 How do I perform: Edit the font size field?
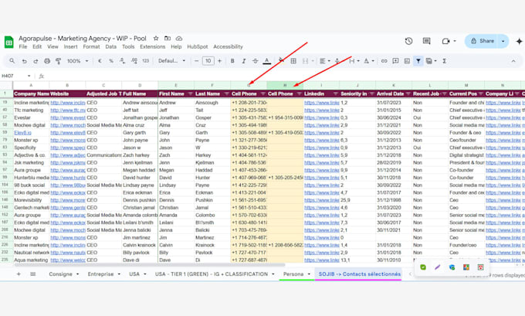pos(208,61)
